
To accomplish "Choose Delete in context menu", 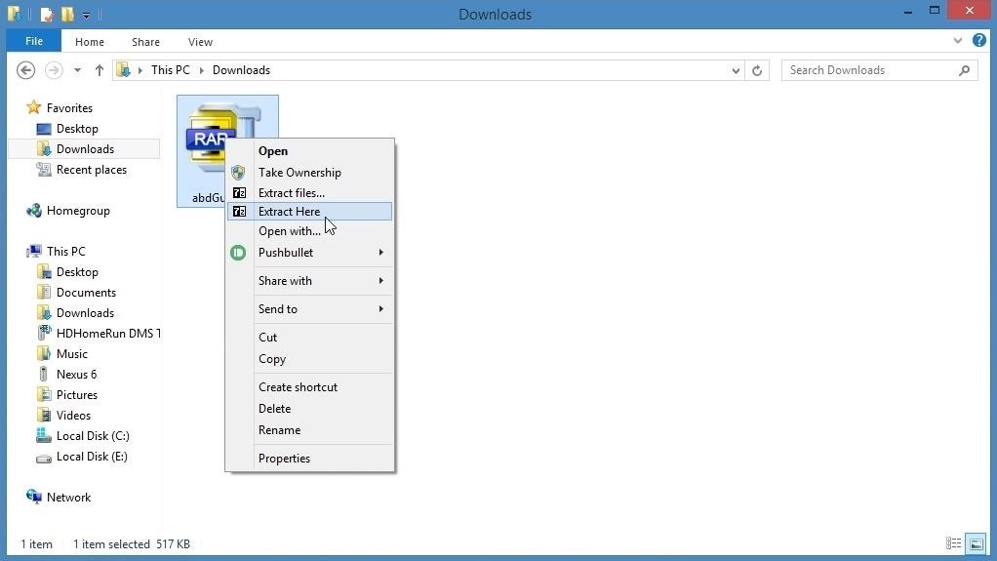I will (309, 409).
